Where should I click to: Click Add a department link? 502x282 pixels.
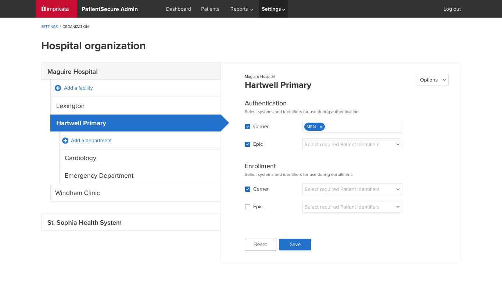pos(91,141)
